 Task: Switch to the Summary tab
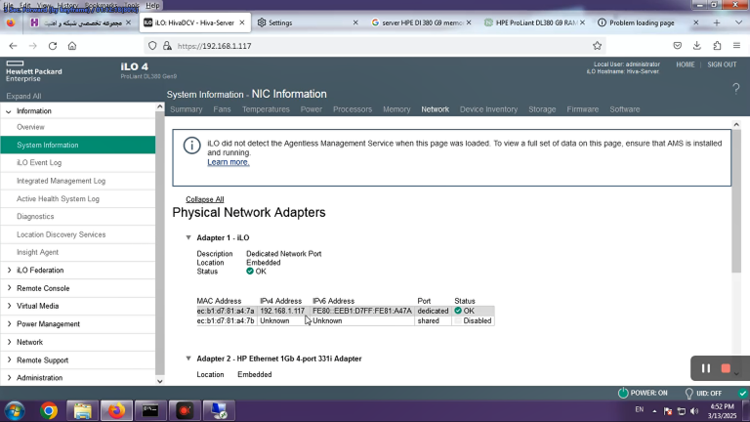click(187, 109)
